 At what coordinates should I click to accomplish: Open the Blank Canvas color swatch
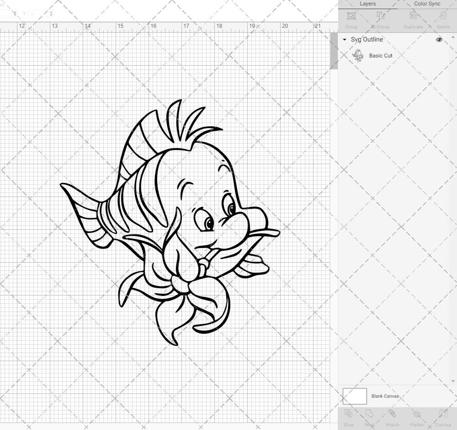tap(355, 396)
